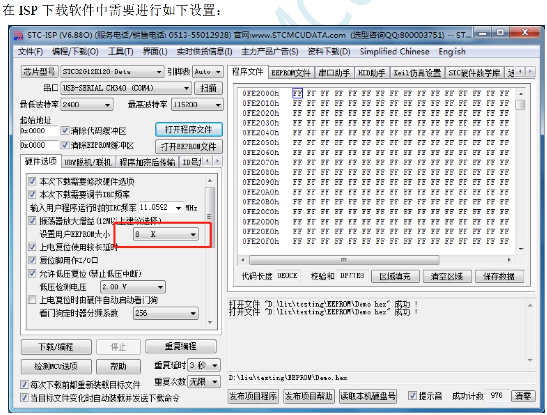
Task: Click 发布项目程序 button
Action: coord(253,396)
